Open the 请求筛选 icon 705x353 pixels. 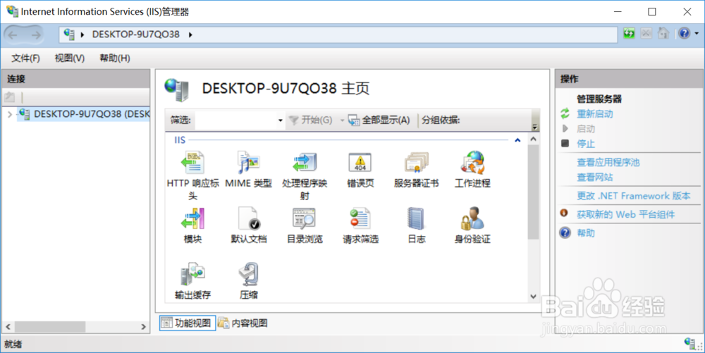[360, 218]
